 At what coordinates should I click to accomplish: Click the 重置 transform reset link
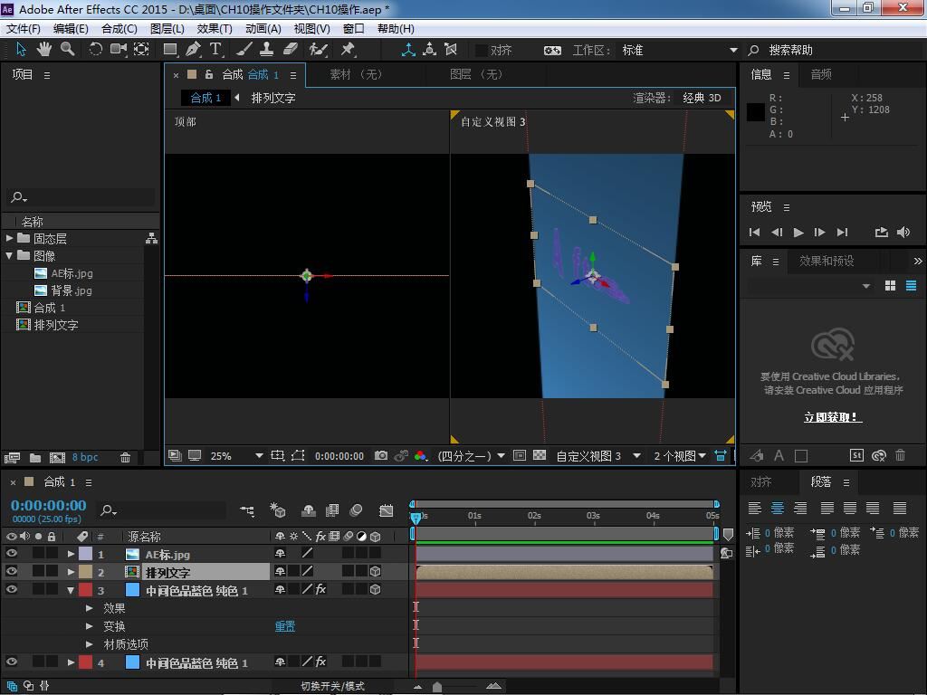tap(285, 626)
